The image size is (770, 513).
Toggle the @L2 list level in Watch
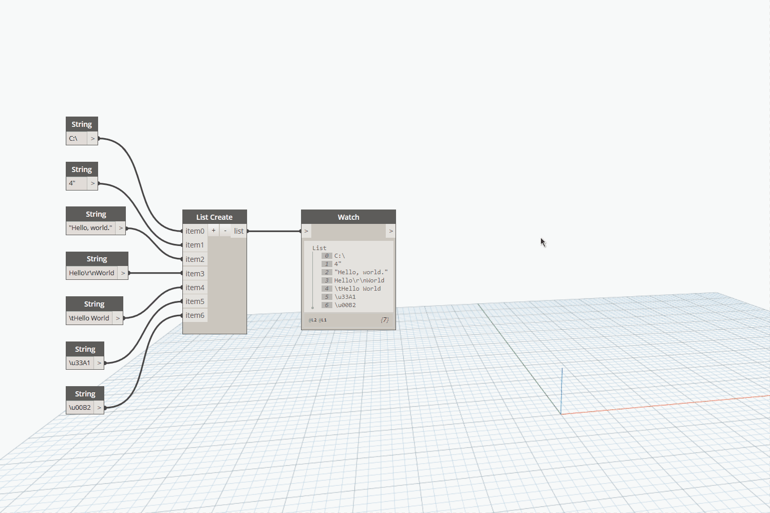click(313, 320)
